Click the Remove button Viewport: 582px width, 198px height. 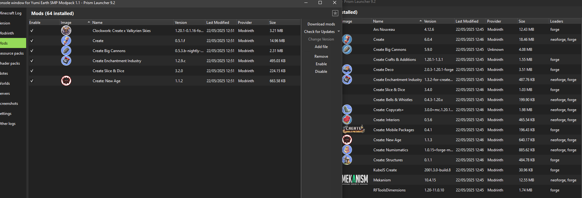321,56
